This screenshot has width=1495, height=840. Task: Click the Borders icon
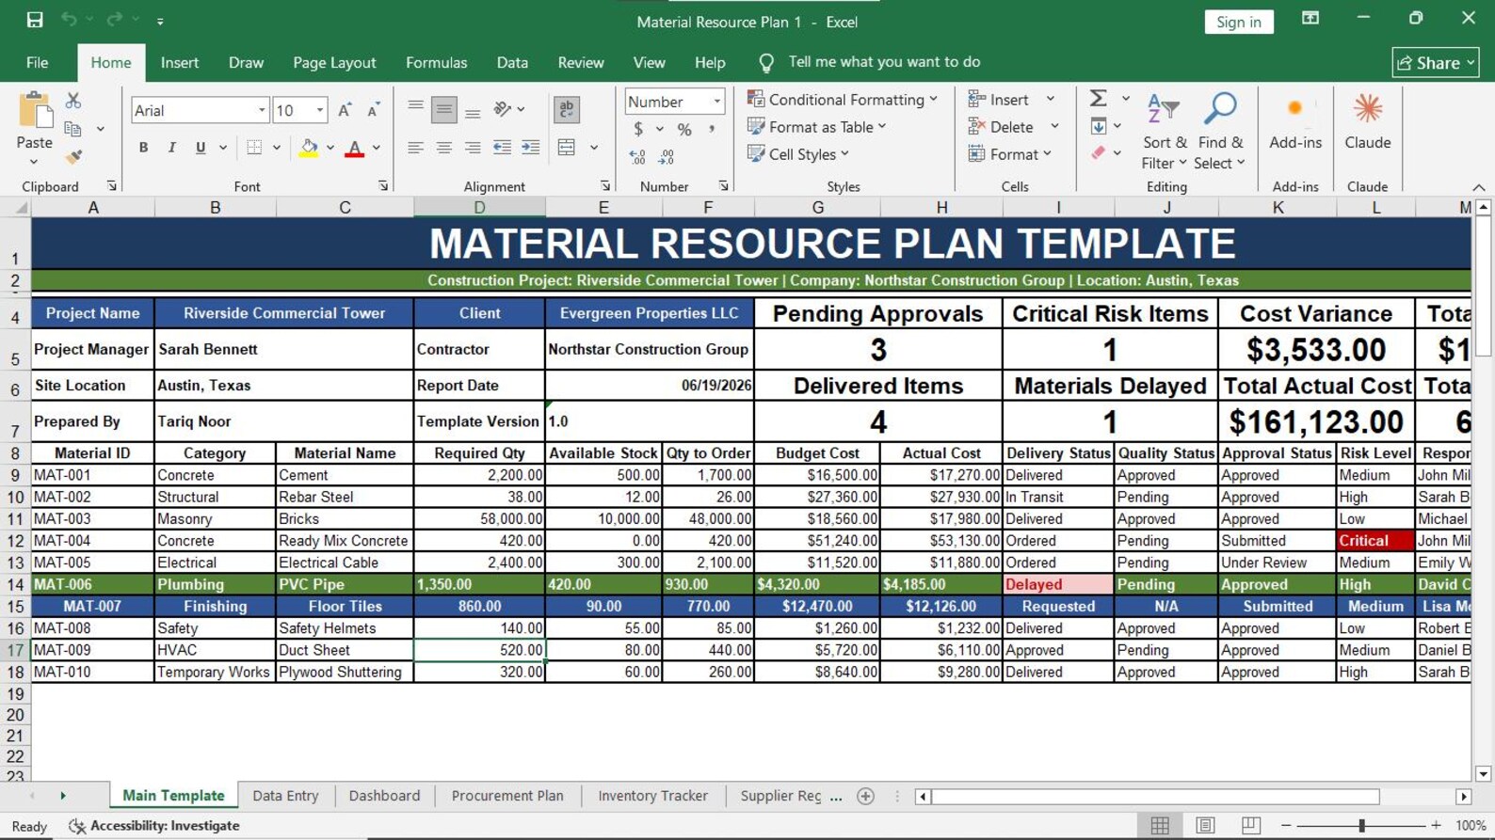[254, 148]
